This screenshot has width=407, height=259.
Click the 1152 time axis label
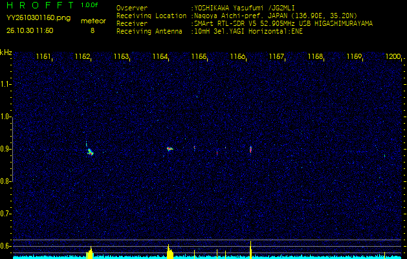[x=83, y=57]
